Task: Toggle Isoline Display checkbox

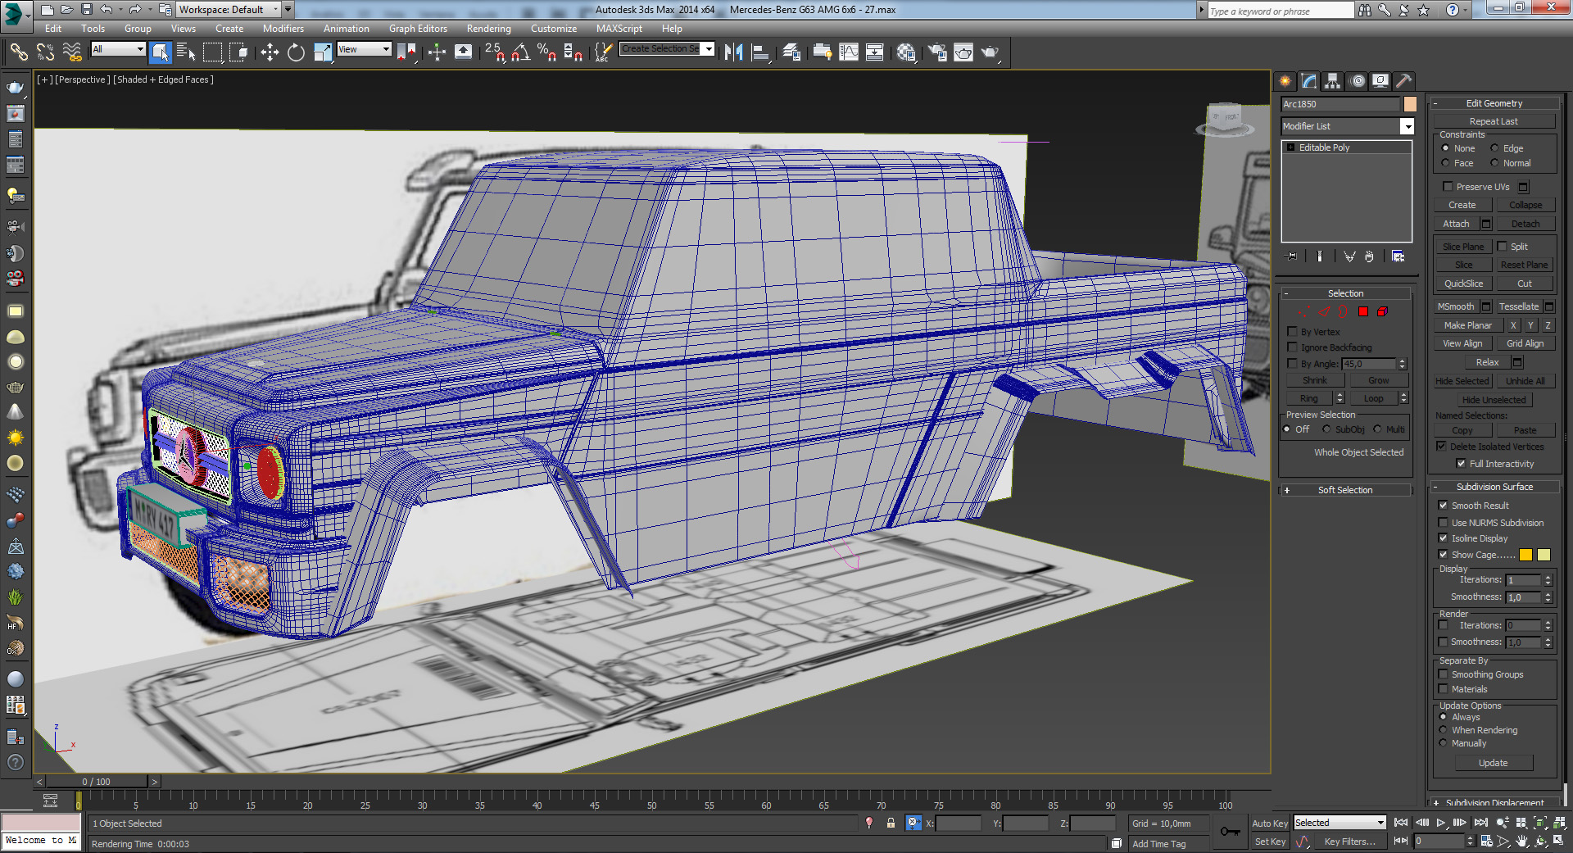Action: point(1443,538)
